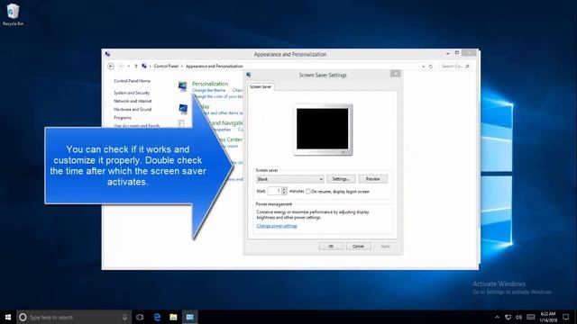This screenshot has width=577, height=324.
Task: Click the Wait minutes value field
Action: 274,191
